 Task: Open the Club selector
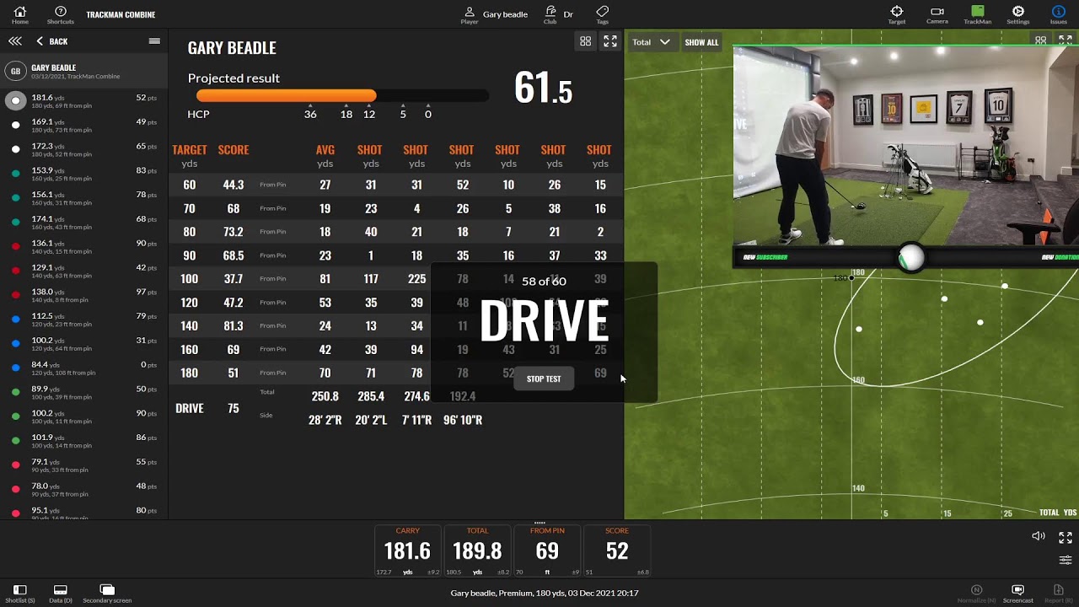point(550,14)
